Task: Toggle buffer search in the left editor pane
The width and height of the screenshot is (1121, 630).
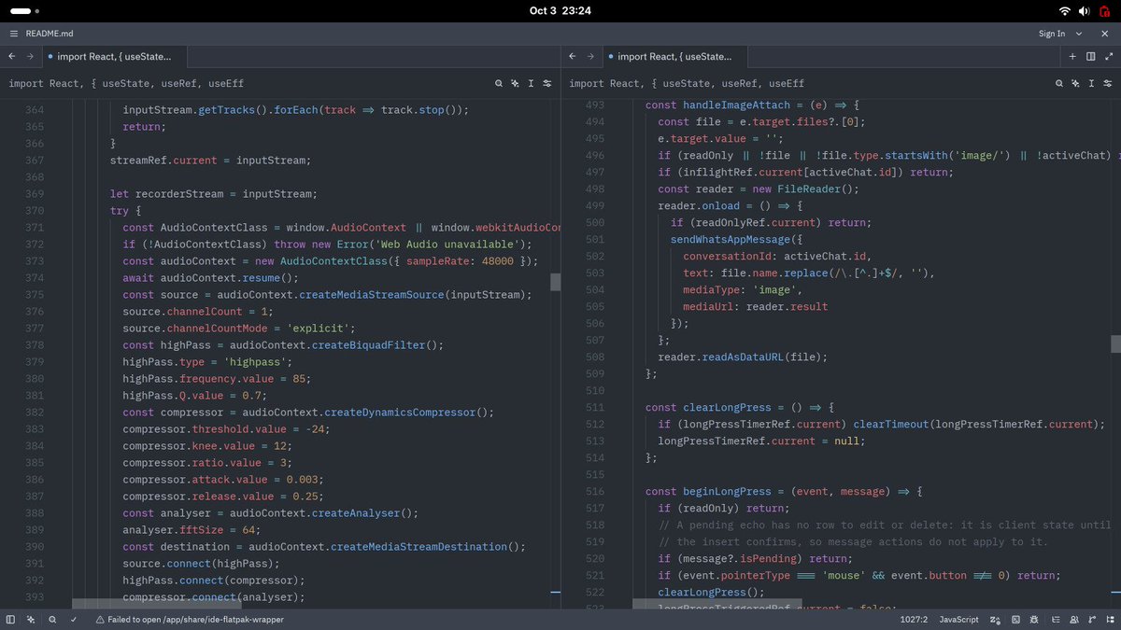Action: coord(499,83)
